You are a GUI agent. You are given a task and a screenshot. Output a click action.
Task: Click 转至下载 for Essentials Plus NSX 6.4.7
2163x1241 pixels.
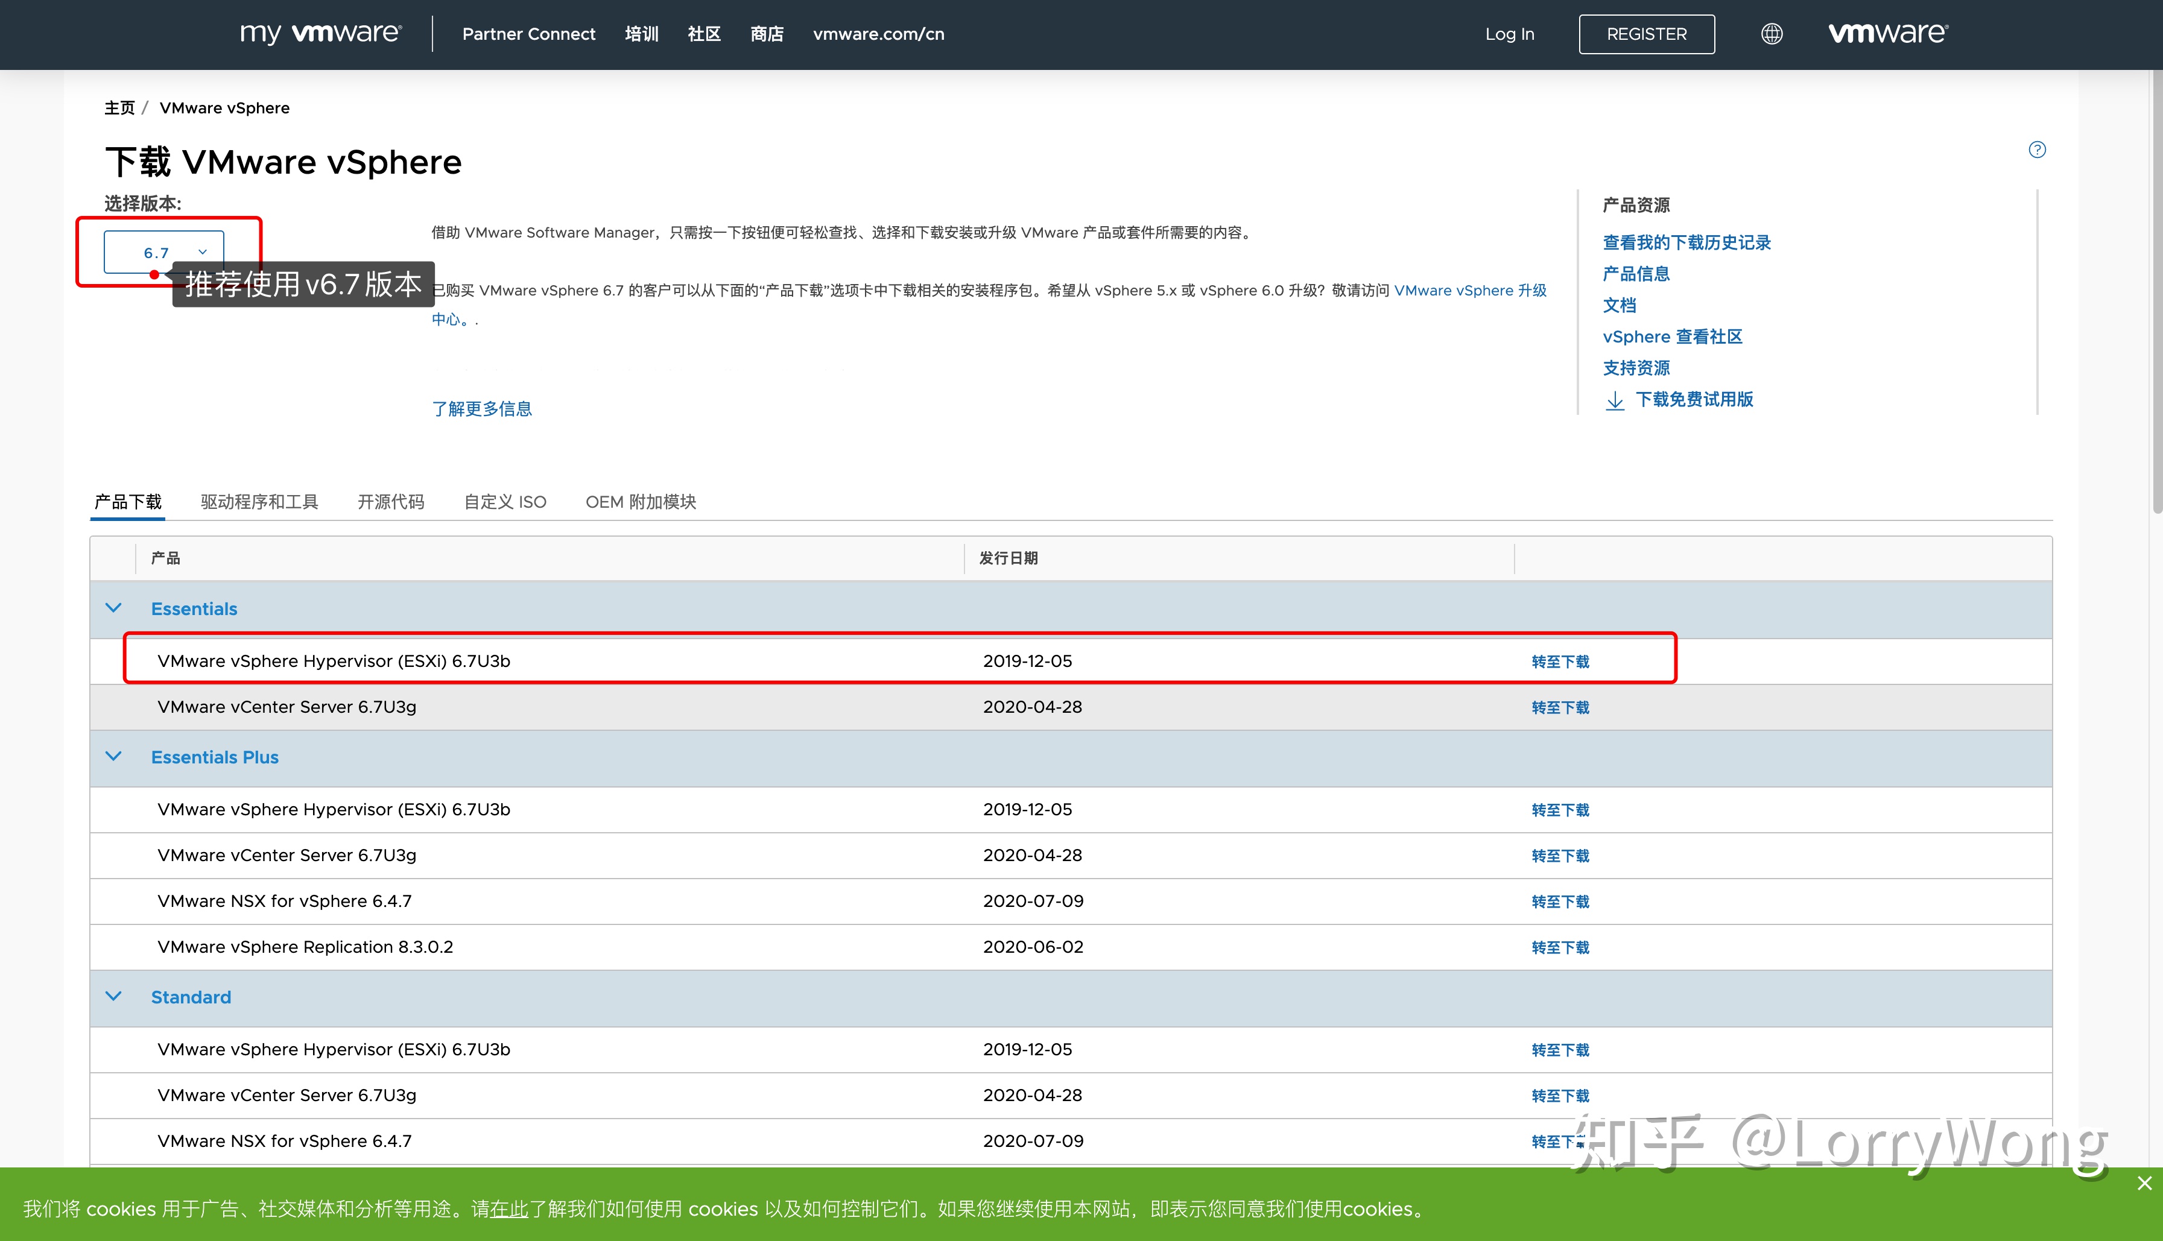coord(1560,903)
